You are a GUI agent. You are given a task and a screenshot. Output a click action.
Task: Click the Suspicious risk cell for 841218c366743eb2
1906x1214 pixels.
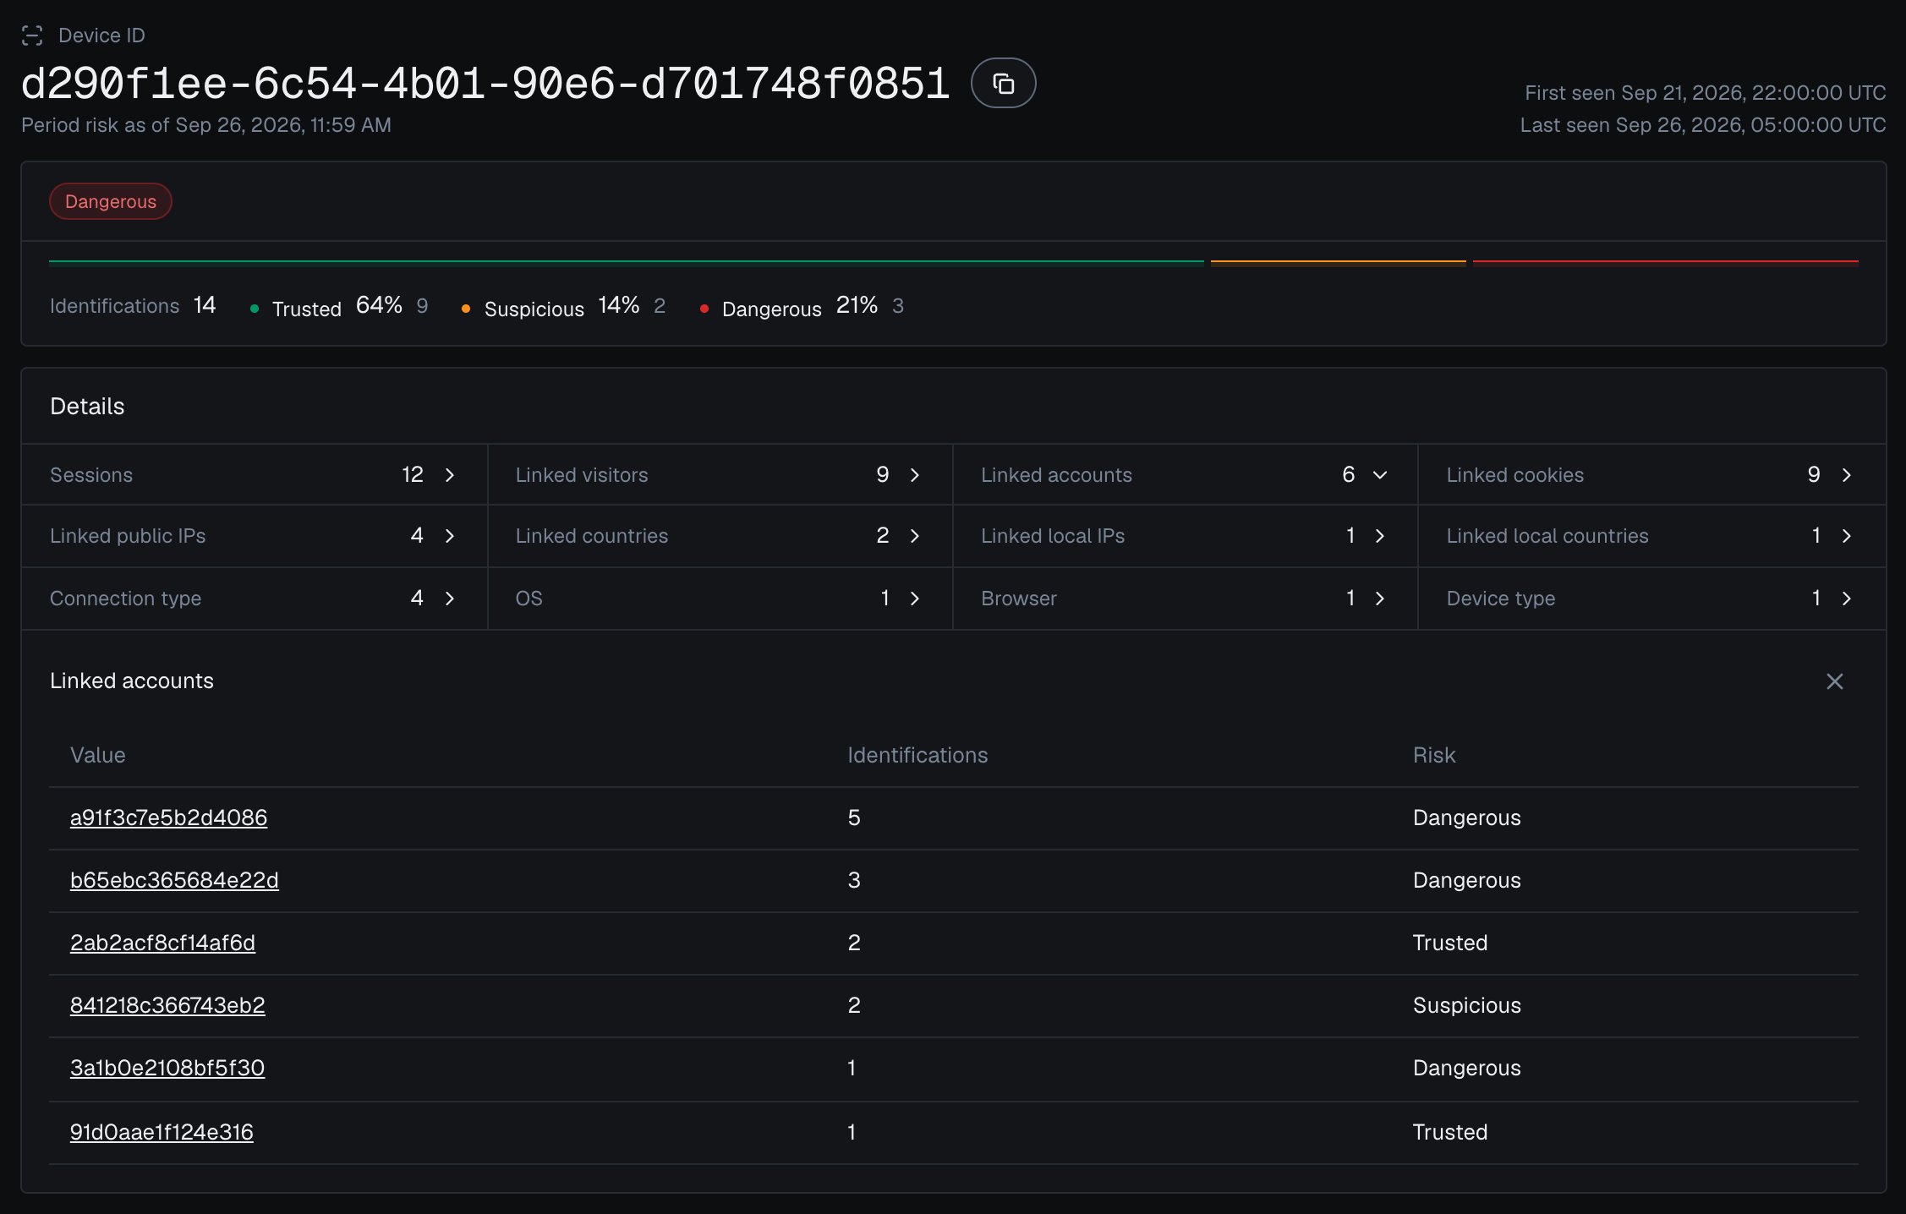1467,1005
